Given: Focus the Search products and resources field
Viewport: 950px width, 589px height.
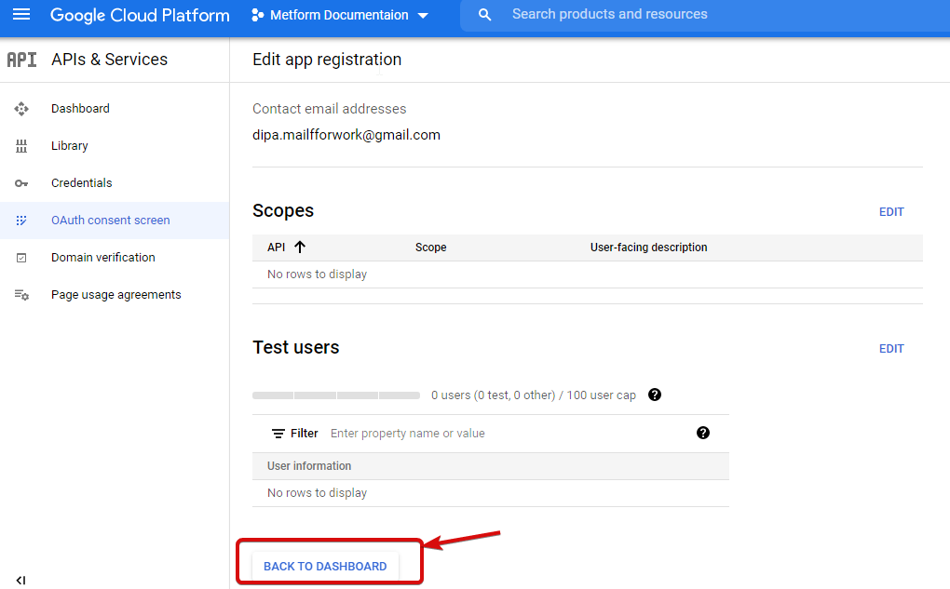Looking at the screenshot, I should click(705, 15).
